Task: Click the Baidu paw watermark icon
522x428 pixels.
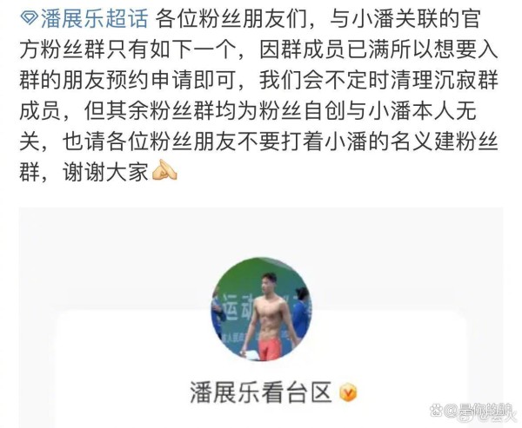Action: coord(436,412)
